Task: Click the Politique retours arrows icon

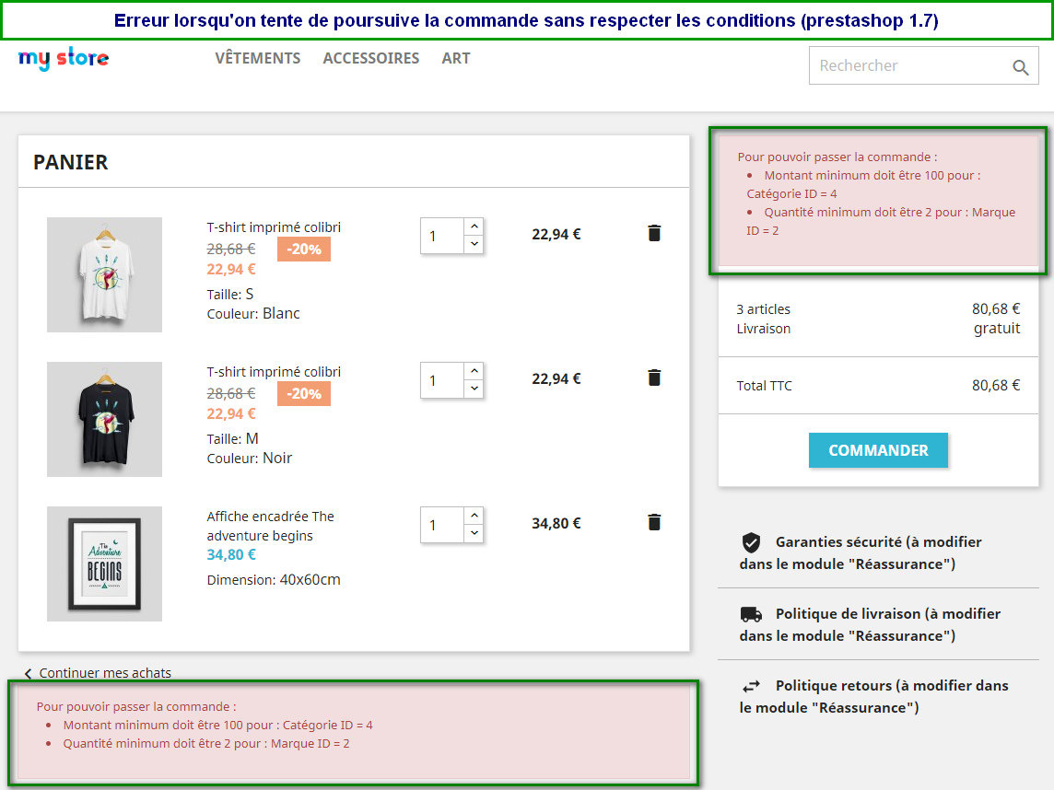Action: [x=751, y=686]
